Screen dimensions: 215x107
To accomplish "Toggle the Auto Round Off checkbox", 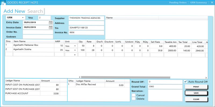I will (x=186, y=82).
